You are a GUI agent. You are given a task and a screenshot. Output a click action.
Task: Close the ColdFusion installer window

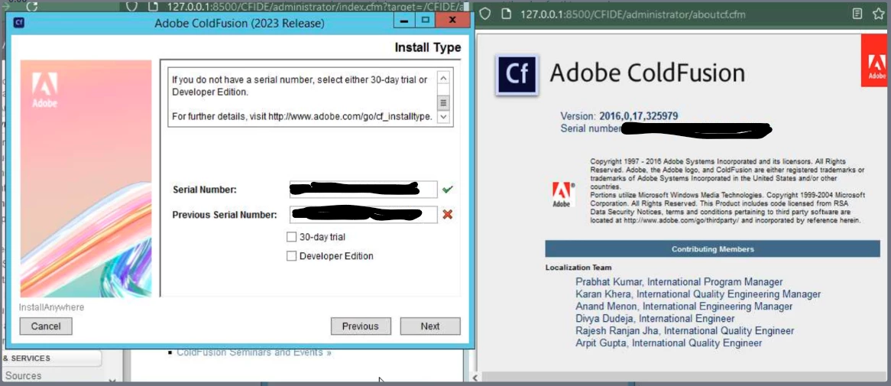(x=452, y=21)
